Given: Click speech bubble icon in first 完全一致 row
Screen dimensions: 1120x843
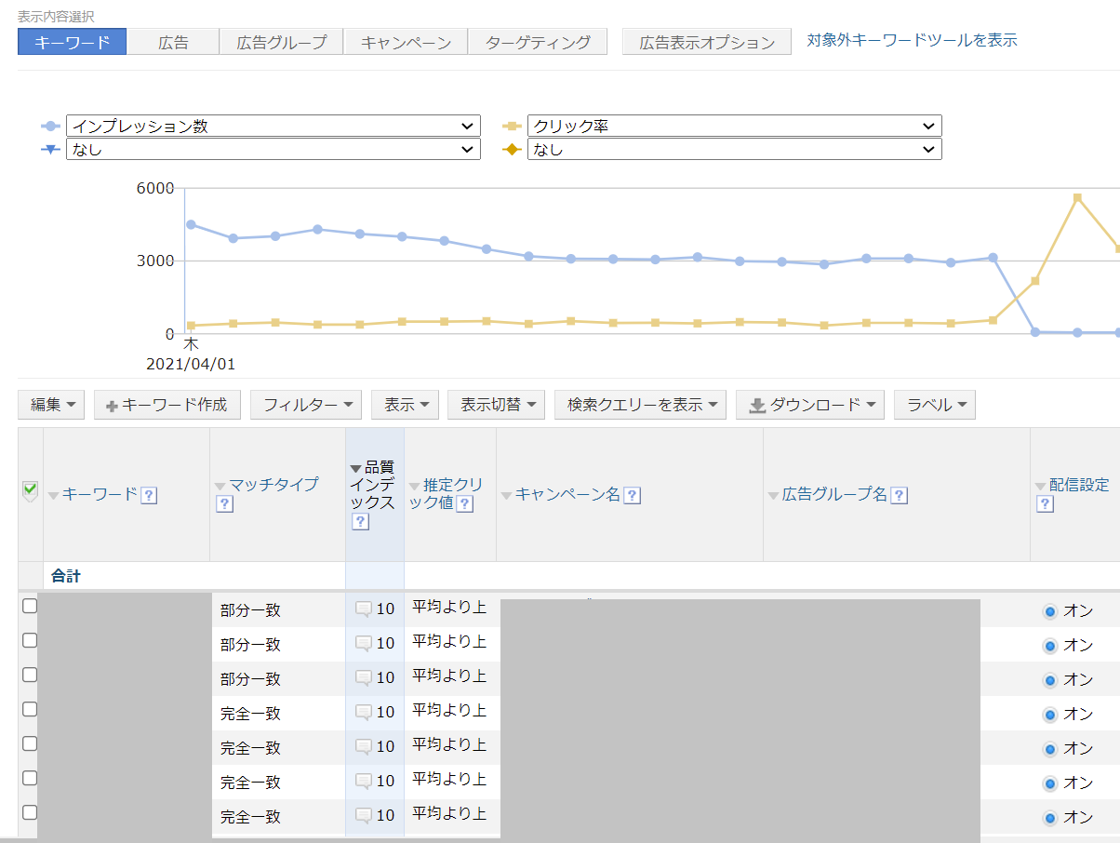Looking at the screenshot, I should click(x=364, y=713).
